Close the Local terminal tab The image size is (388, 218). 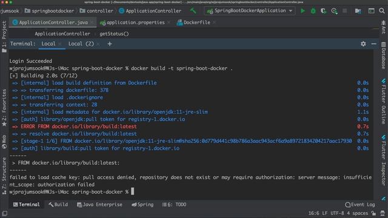pos(60,44)
